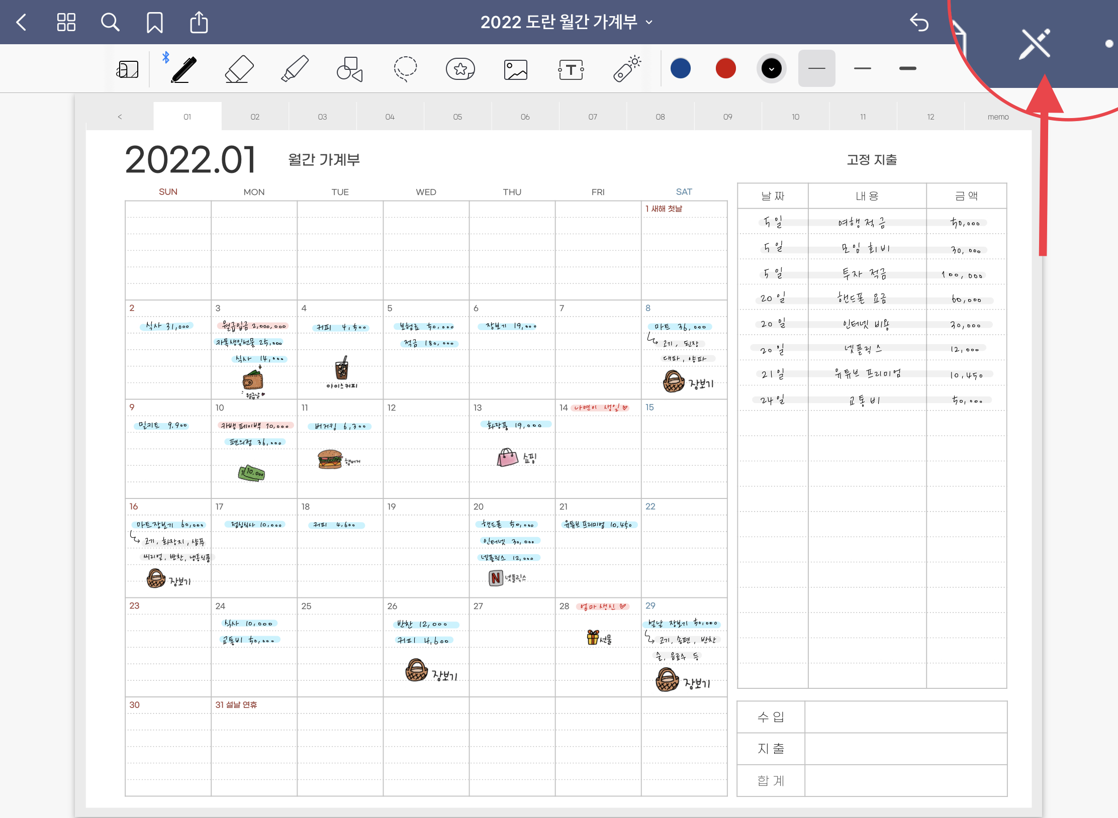Screen dimensions: 1118x818
Task: Activate the Laser pointer tool
Action: tap(626, 69)
